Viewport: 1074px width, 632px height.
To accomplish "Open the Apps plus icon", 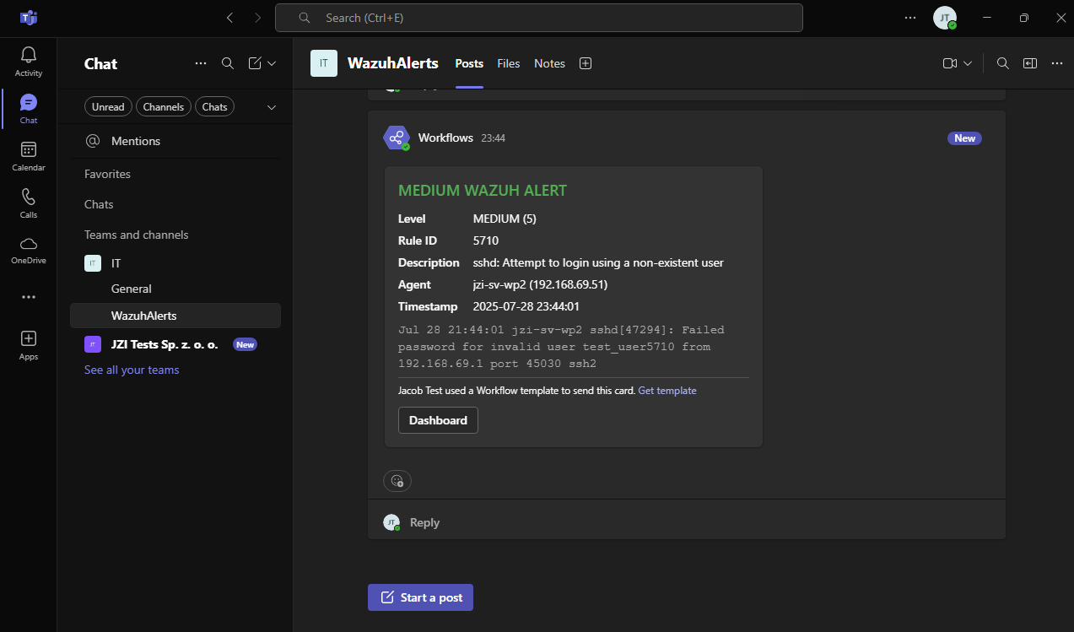I will coord(29,338).
